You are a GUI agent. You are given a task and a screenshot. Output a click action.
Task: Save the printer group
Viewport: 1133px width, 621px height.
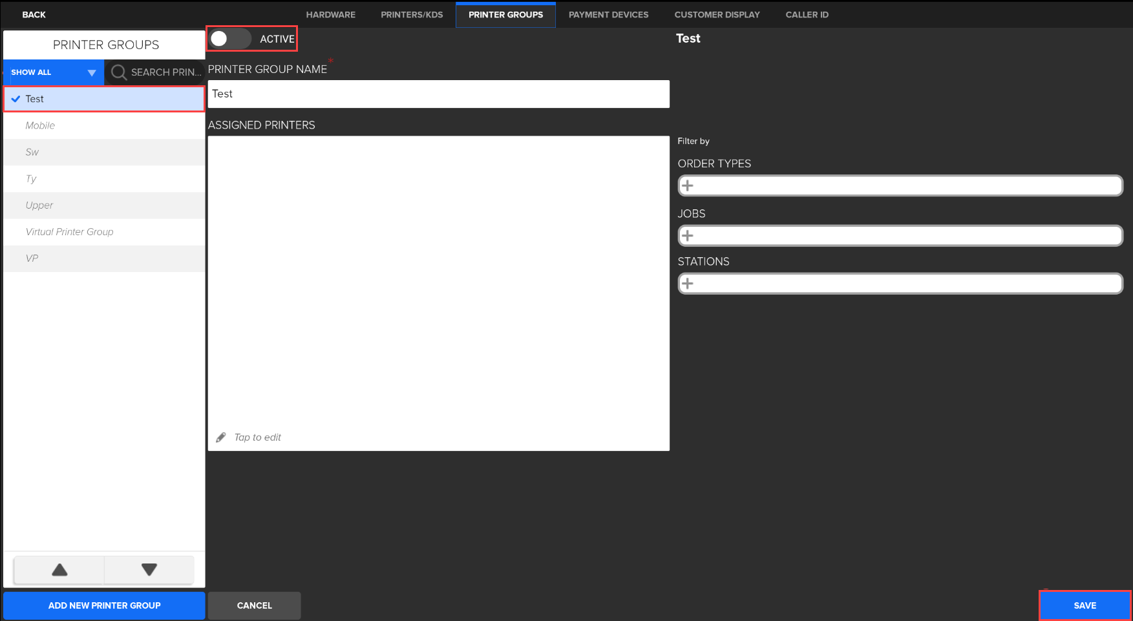(1085, 605)
